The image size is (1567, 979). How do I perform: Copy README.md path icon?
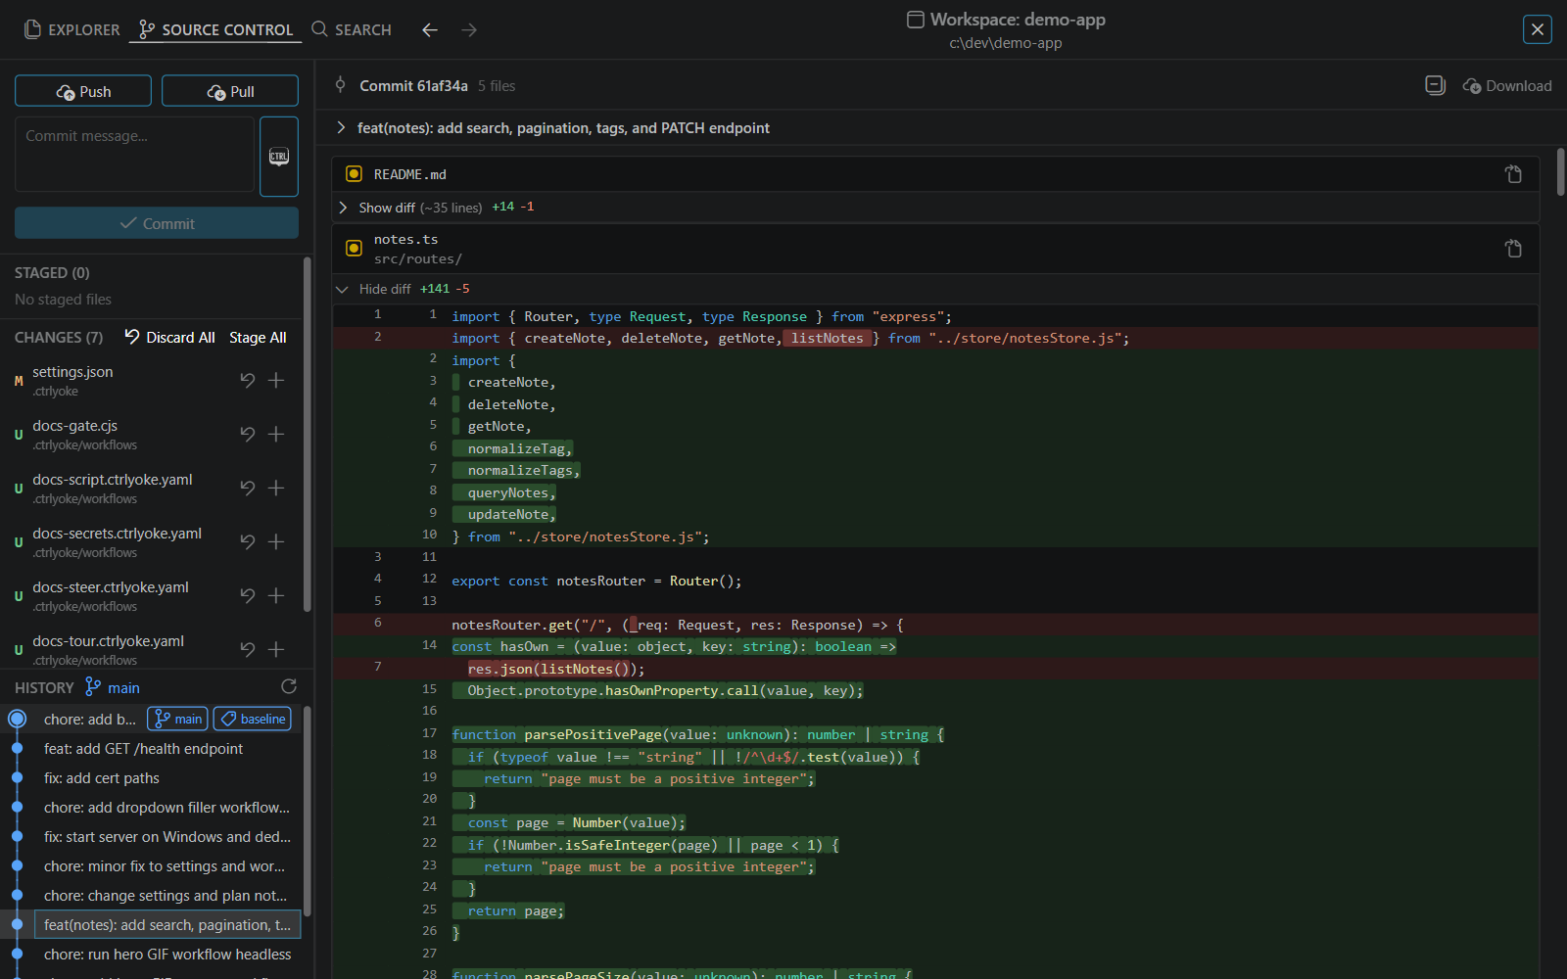tap(1513, 174)
